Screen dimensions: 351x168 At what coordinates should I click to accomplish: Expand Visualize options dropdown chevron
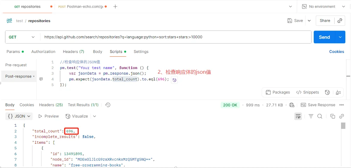tap(94, 116)
